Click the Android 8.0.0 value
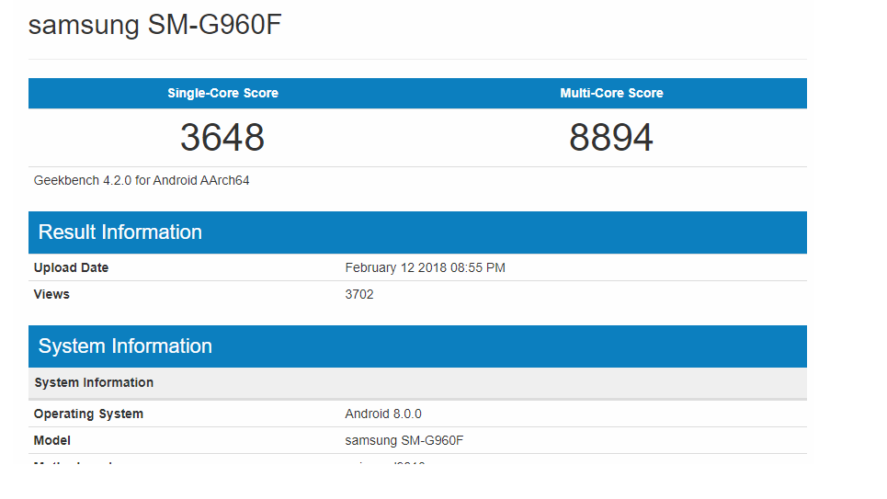Viewport: 887px width, 499px height. (383, 414)
